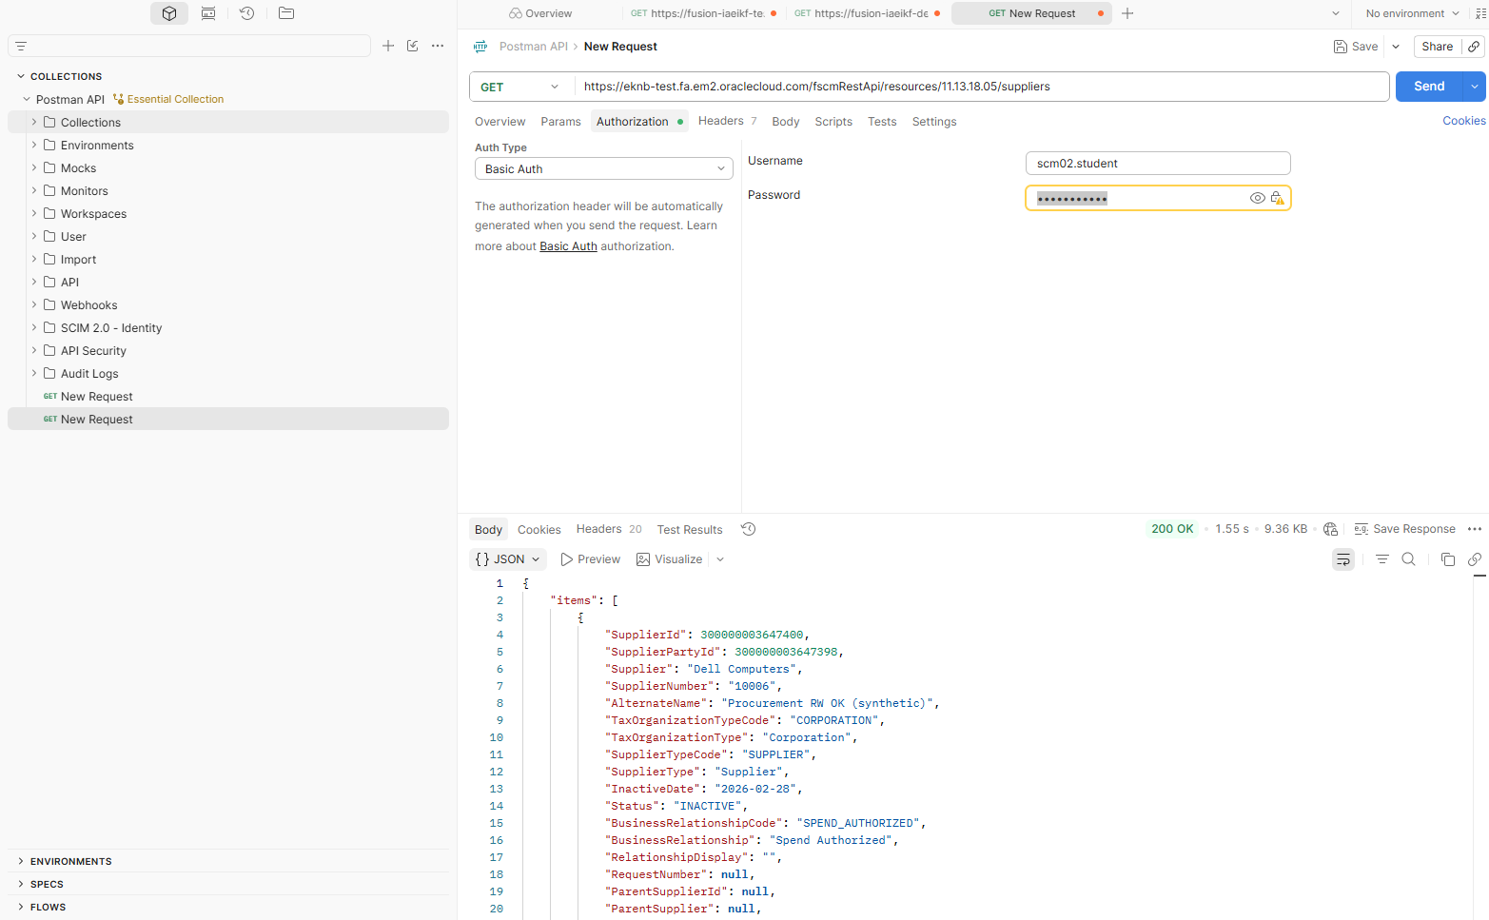Open the request Settings tab
The image size is (1489, 920).
[x=934, y=122]
